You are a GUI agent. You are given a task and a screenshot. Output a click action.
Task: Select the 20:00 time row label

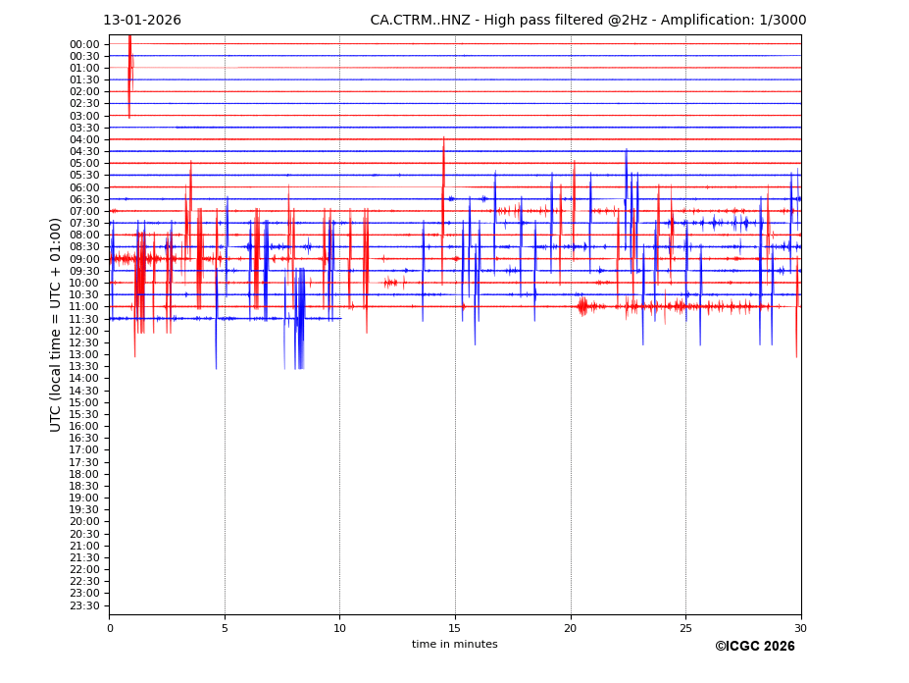point(84,522)
